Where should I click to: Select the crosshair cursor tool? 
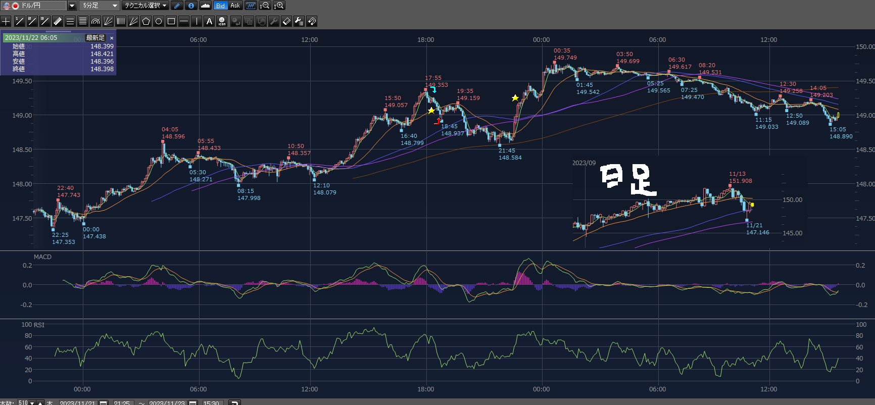coord(6,21)
